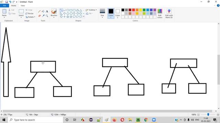Click the Paint Help question mark icon

click(x=218, y=5)
